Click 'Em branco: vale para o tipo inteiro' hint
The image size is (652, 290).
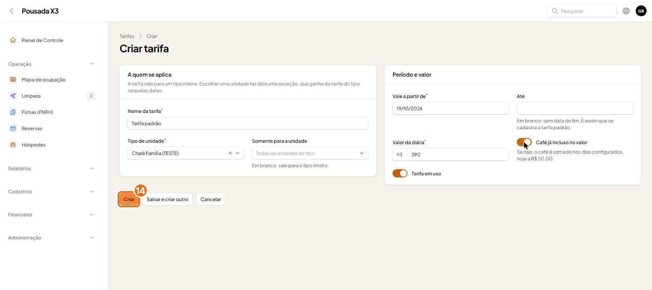pos(290,166)
